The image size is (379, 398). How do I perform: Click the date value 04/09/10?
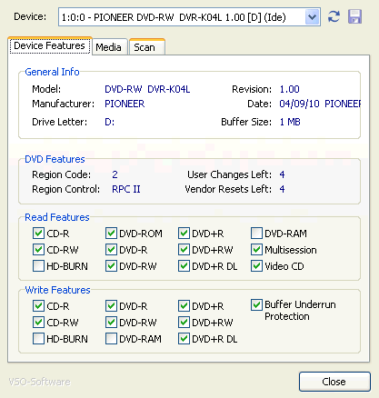tap(299, 104)
